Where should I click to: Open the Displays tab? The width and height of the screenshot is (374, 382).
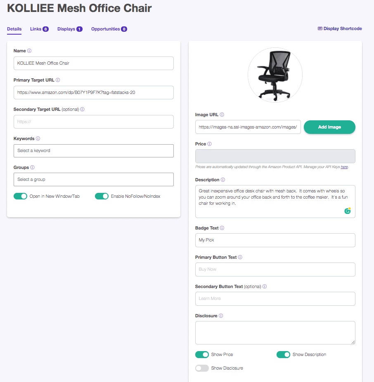[70, 29]
